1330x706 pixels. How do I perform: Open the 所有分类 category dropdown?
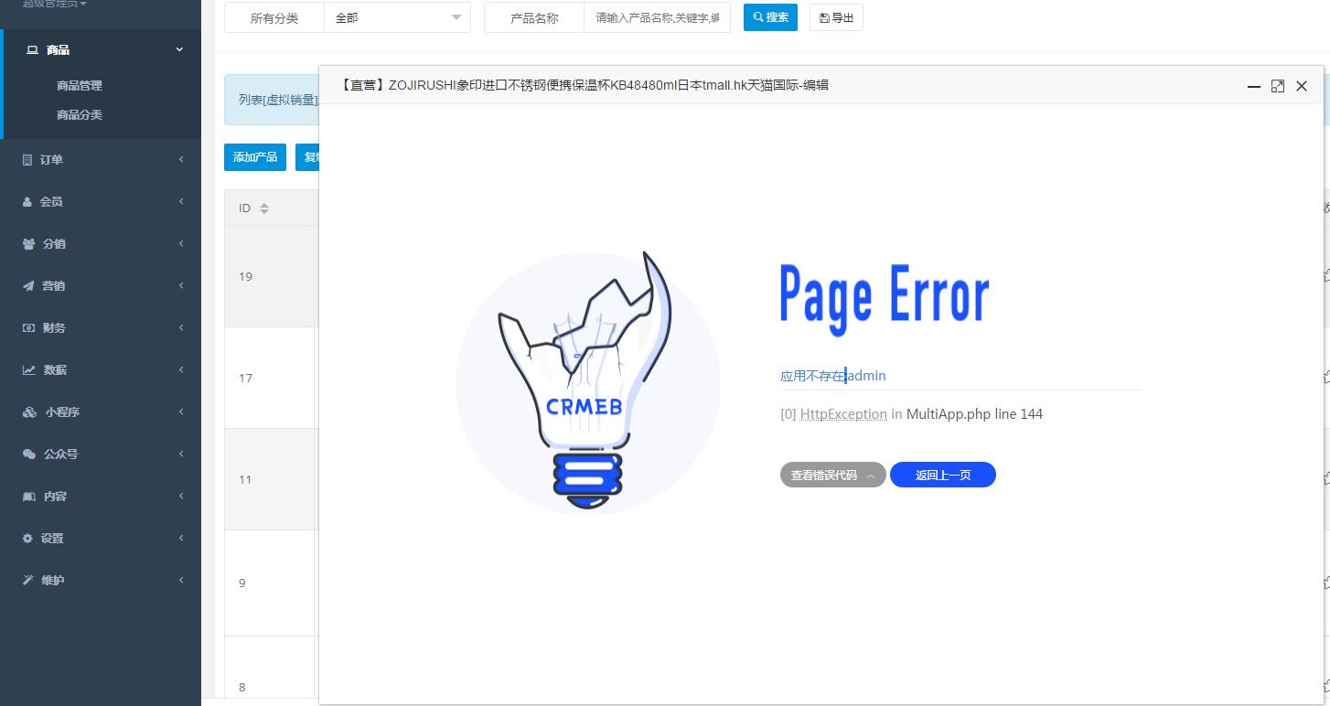pyautogui.click(x=397, y=18)
